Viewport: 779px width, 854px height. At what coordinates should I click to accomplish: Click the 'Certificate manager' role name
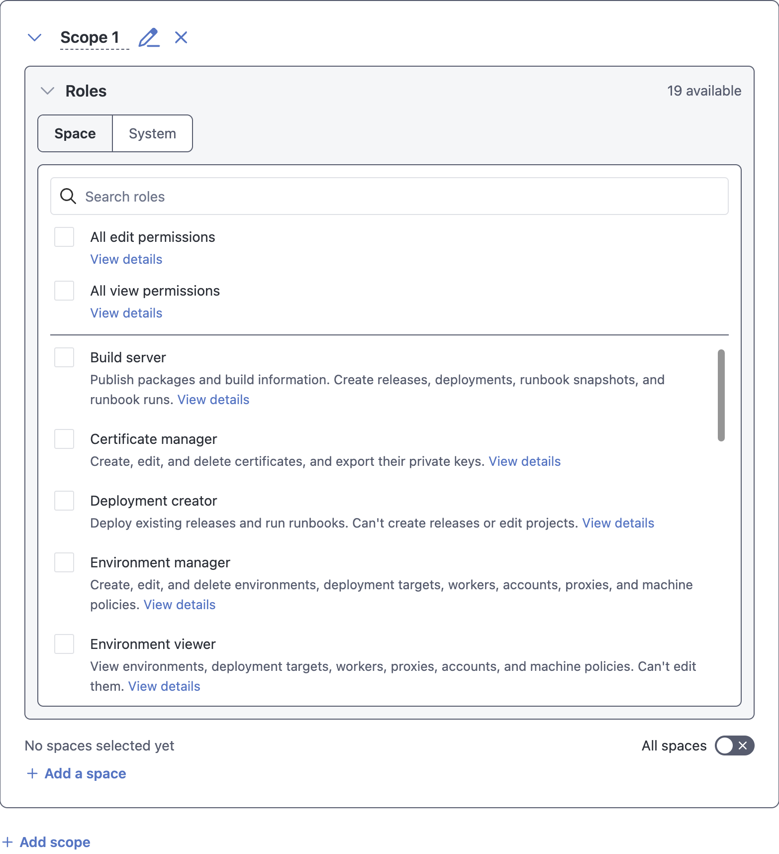[x=154, y=439]
